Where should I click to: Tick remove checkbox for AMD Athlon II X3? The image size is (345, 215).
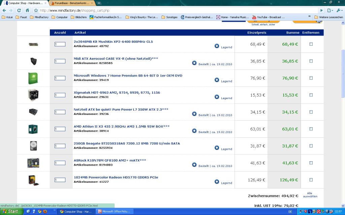pos(311,129)
